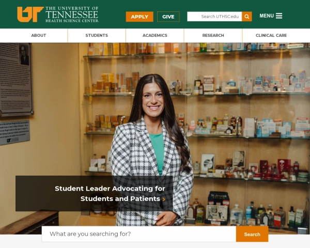
Task: Click University of Tennessee Health Science Center wordmark
Action: [x=72, y=14]
